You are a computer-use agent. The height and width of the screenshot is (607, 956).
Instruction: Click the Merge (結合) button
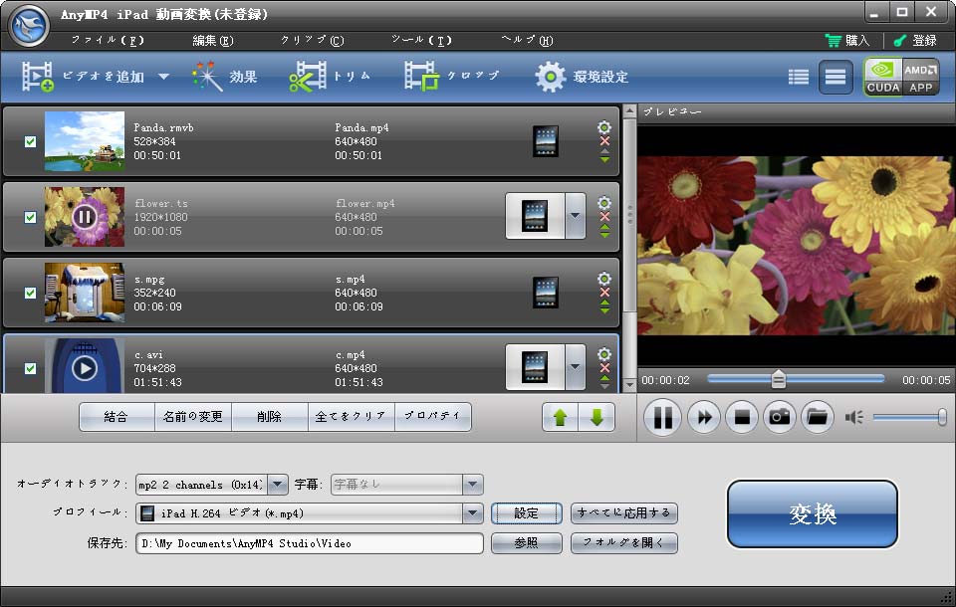click(117, 417)
